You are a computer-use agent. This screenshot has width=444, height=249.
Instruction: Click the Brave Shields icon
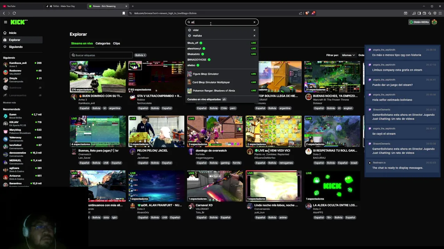click(307, 13)
